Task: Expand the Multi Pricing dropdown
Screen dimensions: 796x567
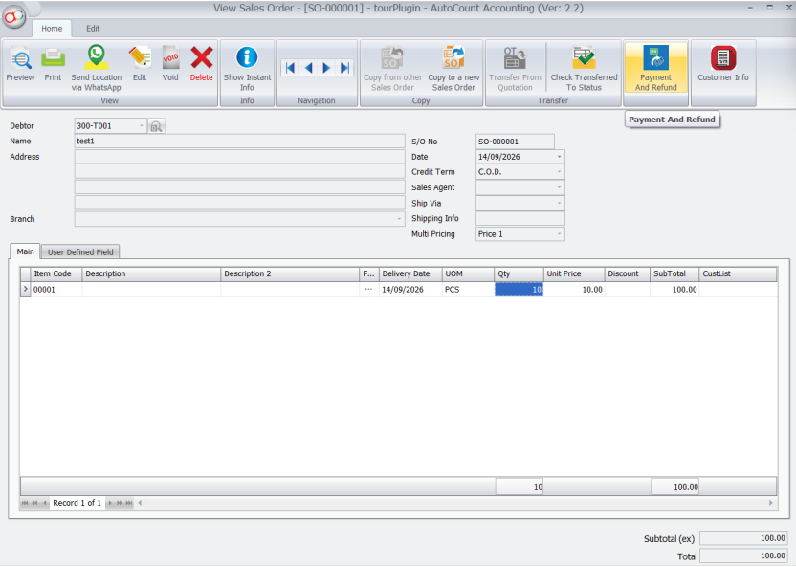Action: pyautogui.click(x=559, y=234)
